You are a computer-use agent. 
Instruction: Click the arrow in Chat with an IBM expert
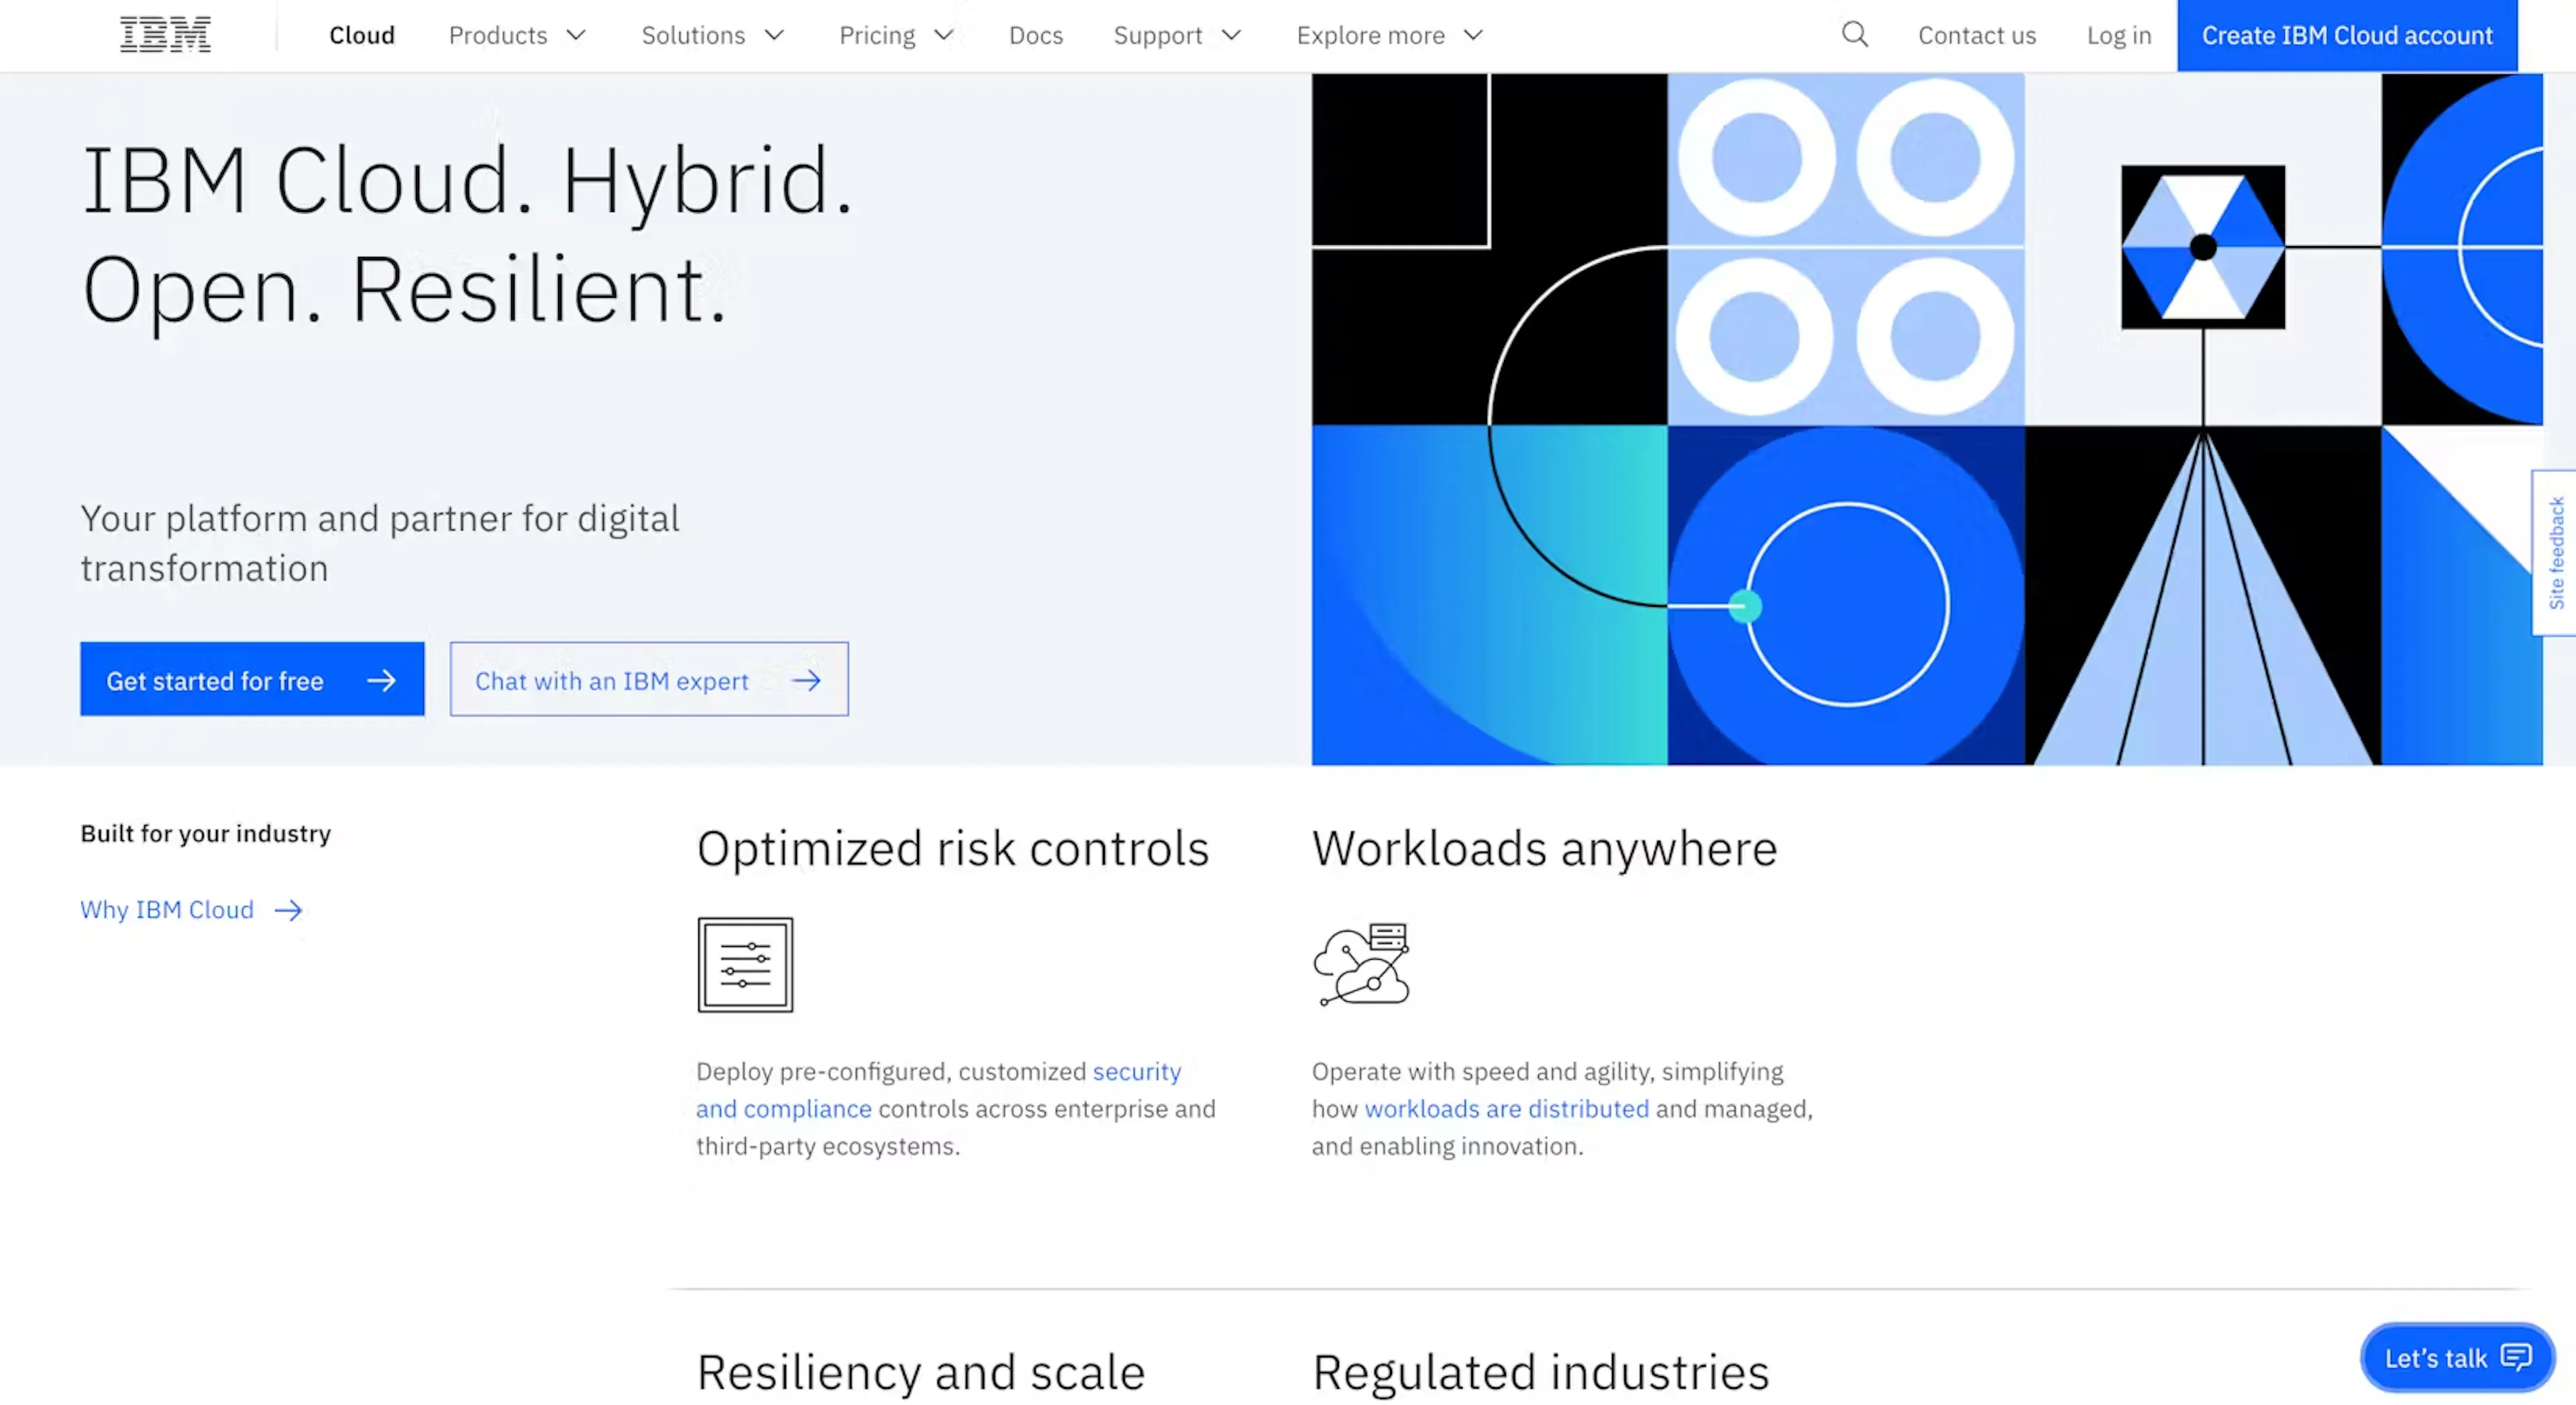806,681
